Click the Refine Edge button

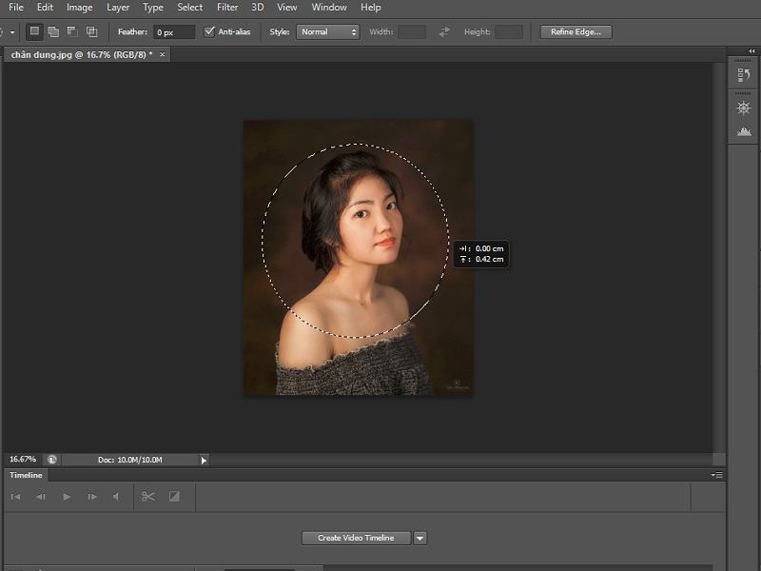[576, 31]
